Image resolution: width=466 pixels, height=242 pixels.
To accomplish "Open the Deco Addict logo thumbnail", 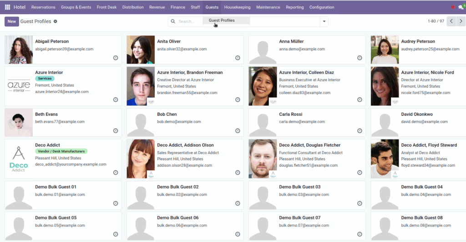I will click(19, 158).
